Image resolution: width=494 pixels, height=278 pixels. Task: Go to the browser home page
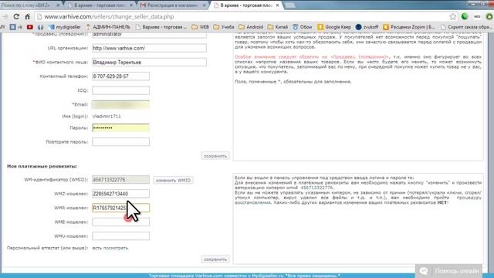28,16
